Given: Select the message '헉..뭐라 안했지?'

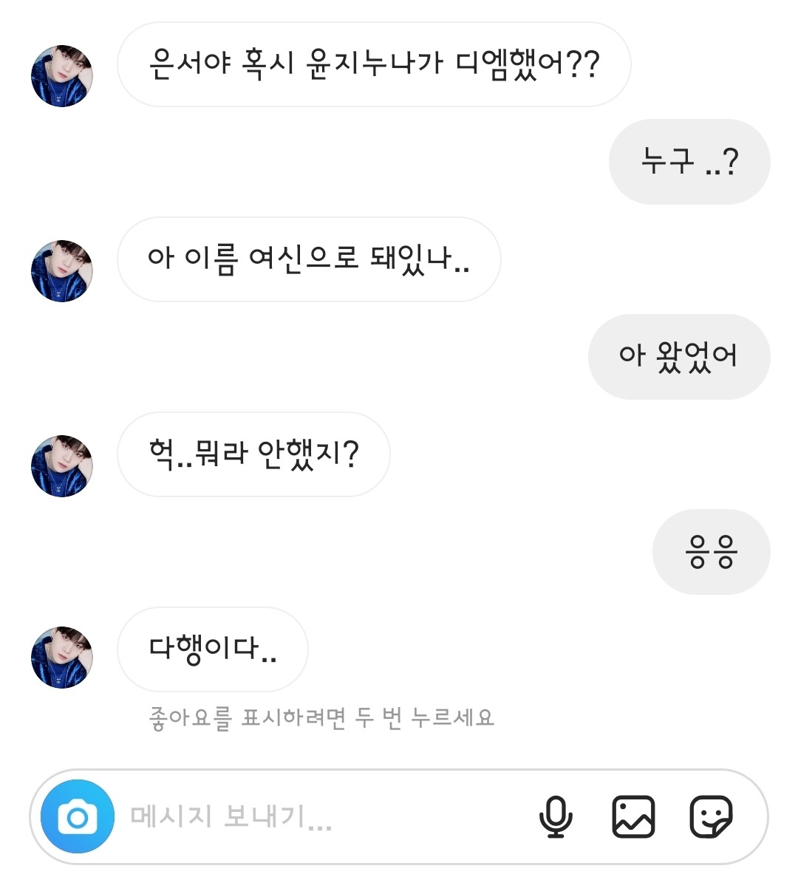Looking at the screenshot, I should coord(253,454).
